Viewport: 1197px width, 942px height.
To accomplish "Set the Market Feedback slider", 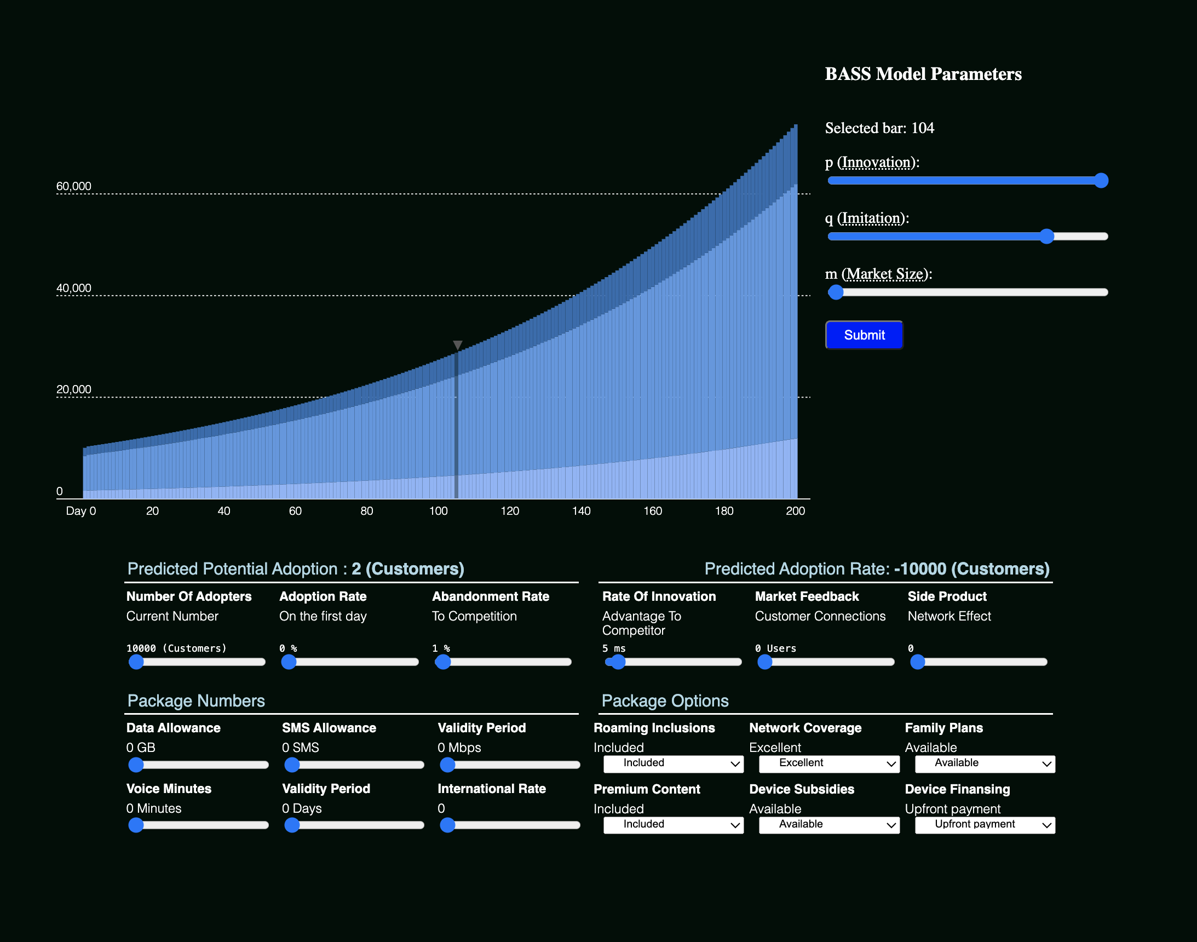I will pyautogui.click(x=825, y=662).
